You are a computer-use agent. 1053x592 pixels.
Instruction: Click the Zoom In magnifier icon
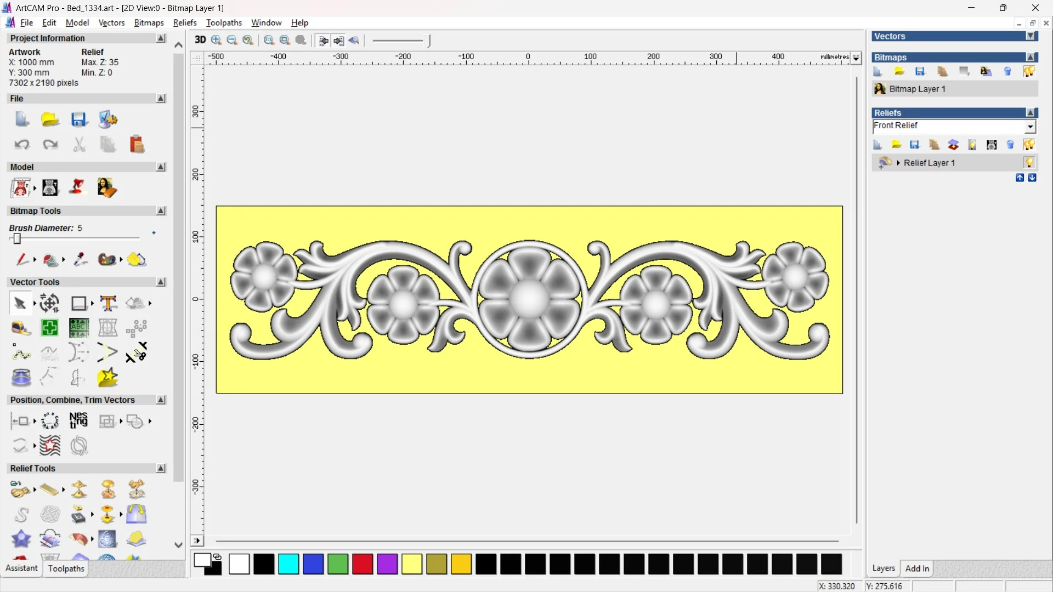pyautogui.click(x=217, y=40)
